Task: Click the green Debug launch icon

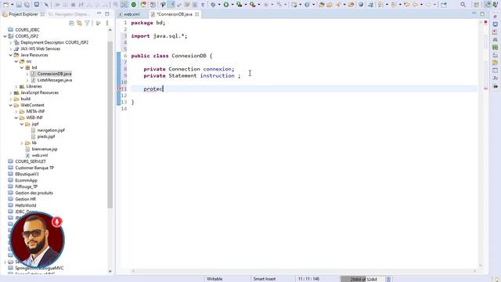Action: point(213,5)
